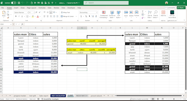Click the Format Painter brush icon
The height and width of the screenshot is (101, 187).
point(8,18)
